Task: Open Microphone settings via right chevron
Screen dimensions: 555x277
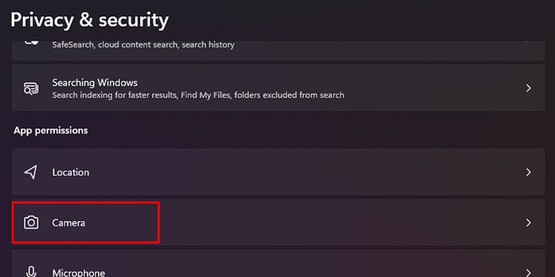Action: tap(528, 273)
